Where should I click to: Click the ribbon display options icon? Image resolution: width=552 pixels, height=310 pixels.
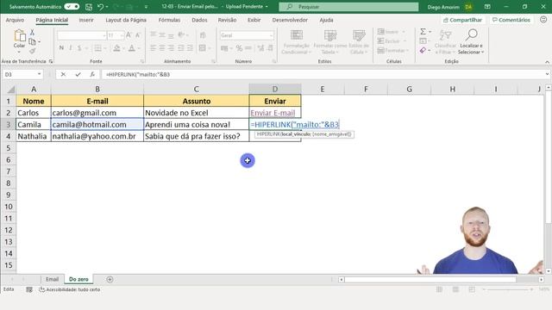click(x=487, y=7)
